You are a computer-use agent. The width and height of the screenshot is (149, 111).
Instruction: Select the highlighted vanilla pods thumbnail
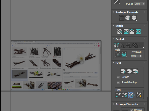click(20, 74)
